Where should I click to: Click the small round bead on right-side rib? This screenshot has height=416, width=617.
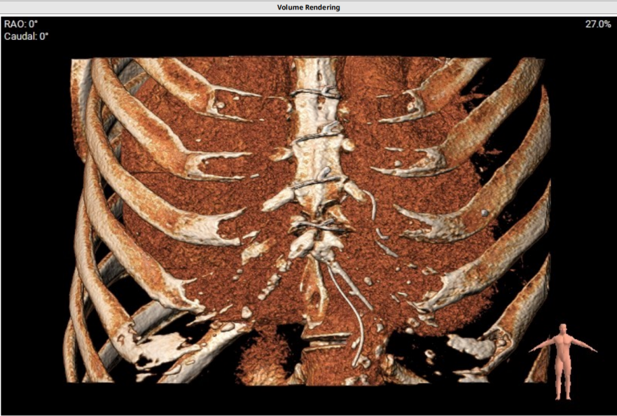(x=485, y=213)
